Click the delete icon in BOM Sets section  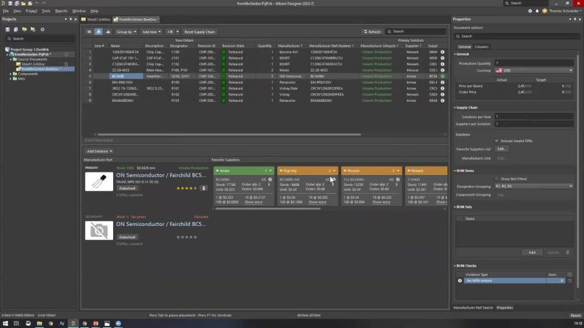(x=568, y=253)
